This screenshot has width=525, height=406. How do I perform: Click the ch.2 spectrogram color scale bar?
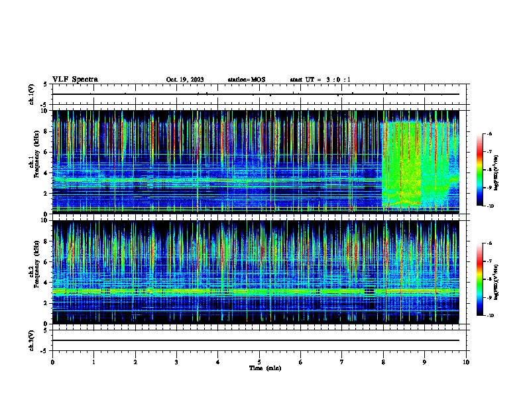point(480,279)
